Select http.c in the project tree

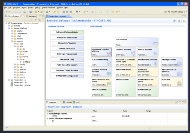click(x=27, y=62)
